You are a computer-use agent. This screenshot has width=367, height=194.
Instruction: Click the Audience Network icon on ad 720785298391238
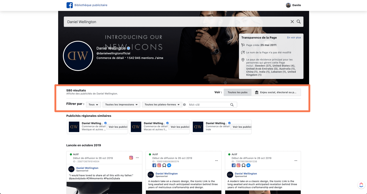(x=244, y=165)
